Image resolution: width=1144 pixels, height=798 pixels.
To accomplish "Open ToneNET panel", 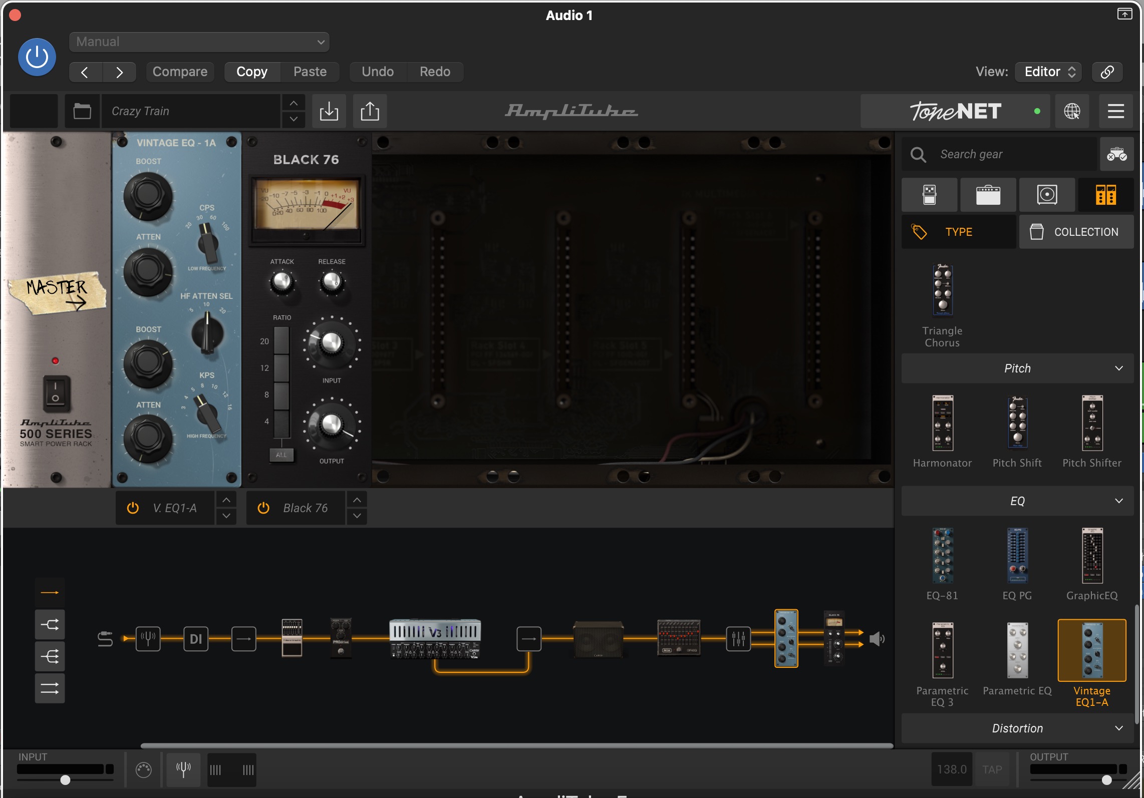I will 955,111.
